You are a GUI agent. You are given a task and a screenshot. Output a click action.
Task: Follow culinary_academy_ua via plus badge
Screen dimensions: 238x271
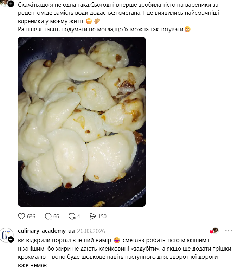11,240
